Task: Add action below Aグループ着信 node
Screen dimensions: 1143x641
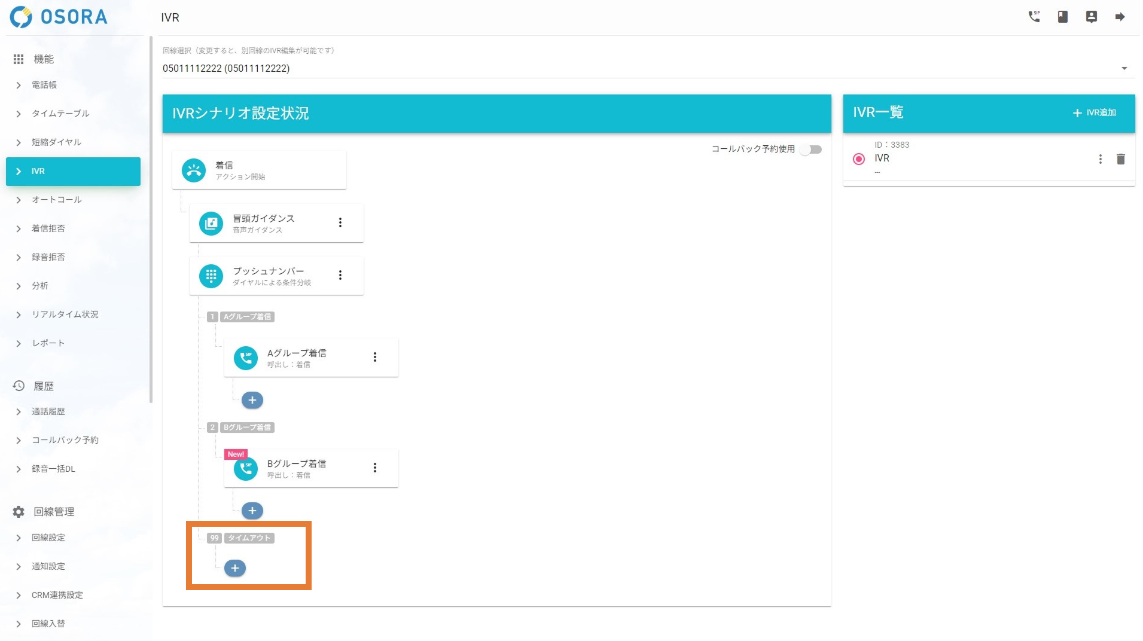Action: click(252, 400)
